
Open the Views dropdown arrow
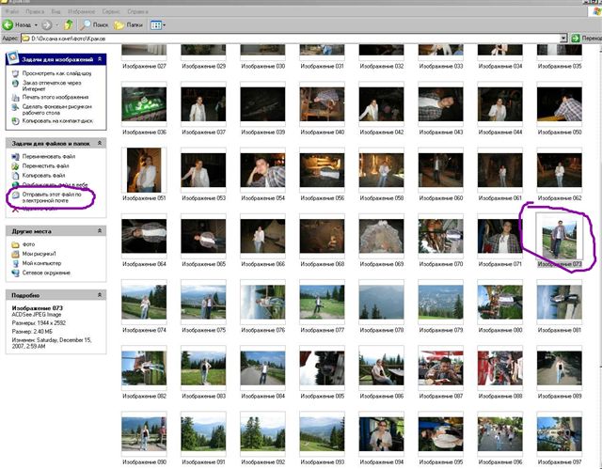click(x=165, y=25)
